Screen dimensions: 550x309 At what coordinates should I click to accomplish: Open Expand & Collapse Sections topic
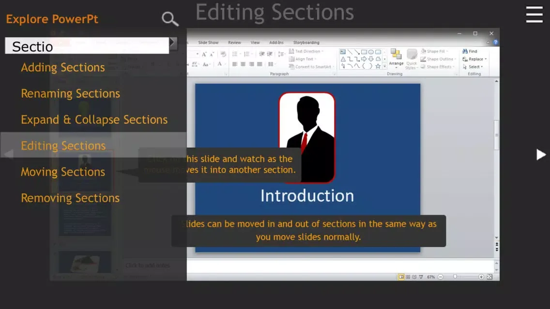click(x=94, y=119)
